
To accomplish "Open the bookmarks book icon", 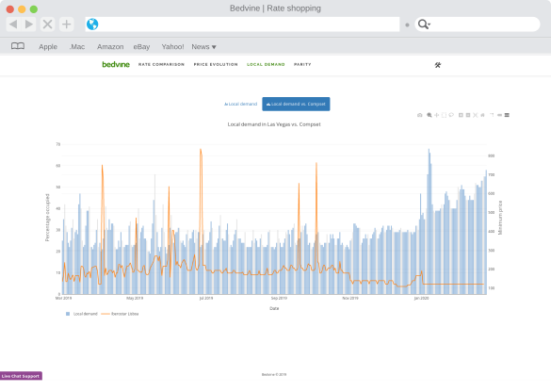I will pos(18,46).
